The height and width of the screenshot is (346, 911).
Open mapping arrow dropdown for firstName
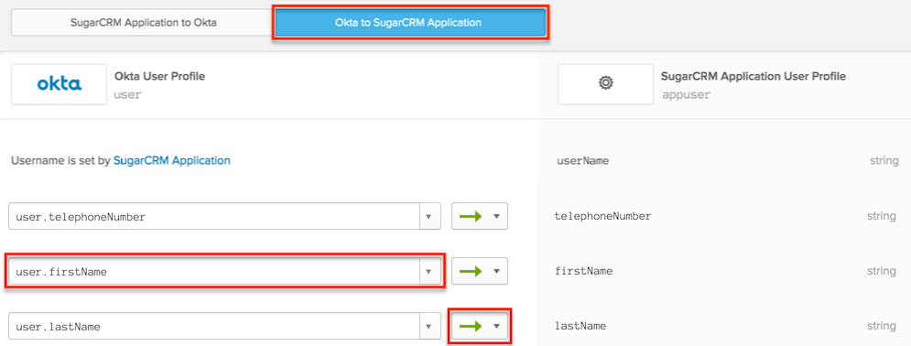point(480,271)
